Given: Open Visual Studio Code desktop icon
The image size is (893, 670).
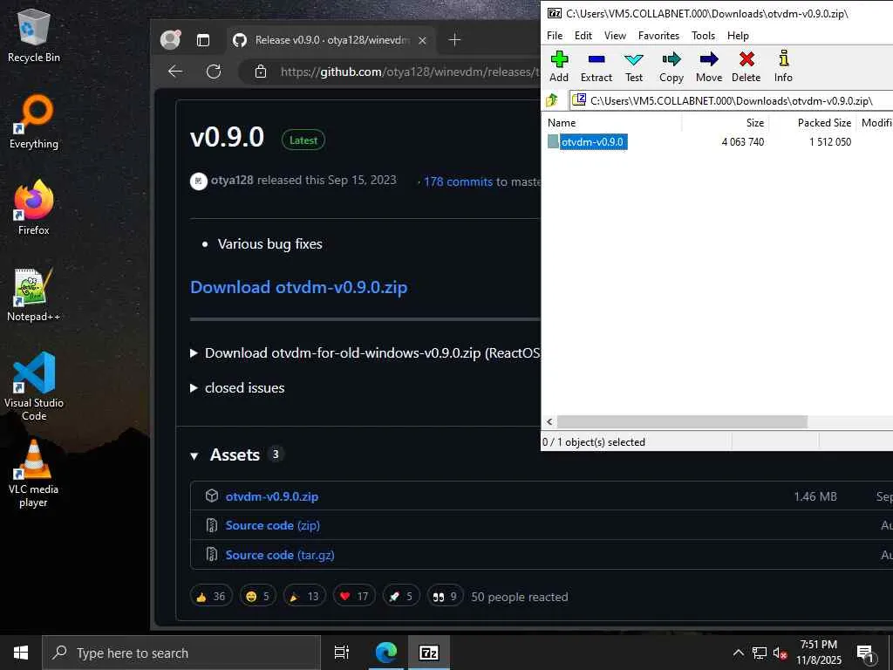Looking at the screenshot, I should [x=34, y=386].
